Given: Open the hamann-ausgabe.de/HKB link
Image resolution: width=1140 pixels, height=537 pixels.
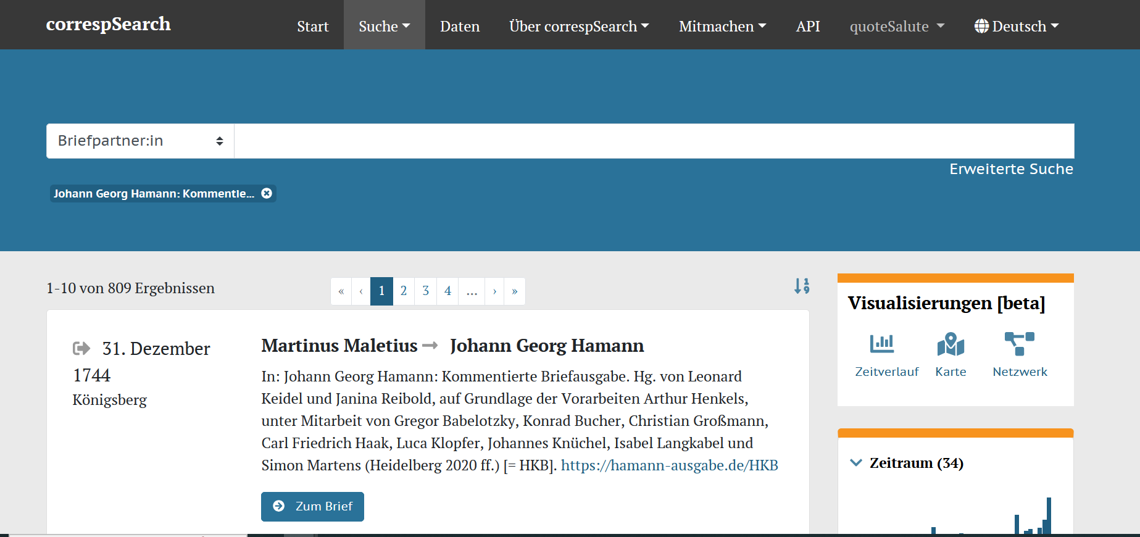Looking at the screenshot, I should 669,465.
